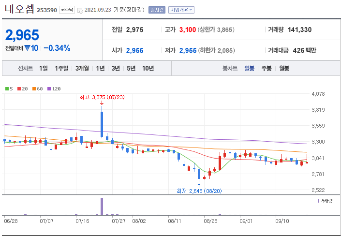Screen dimensions: 341x236
Task: Click the 09/01 date axis label
Action: 246,221
